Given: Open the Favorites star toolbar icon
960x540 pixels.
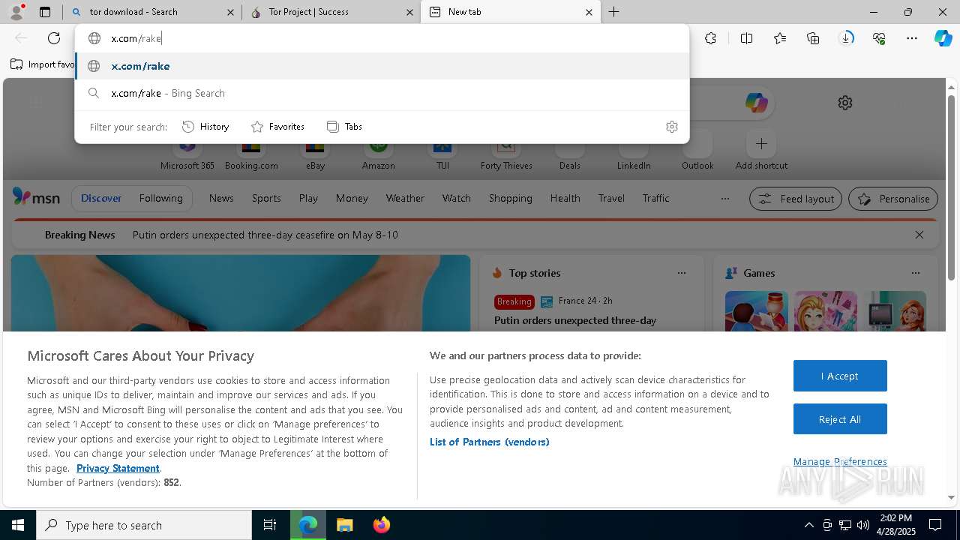Looking at the screenshot, I should tap(780, 38).
